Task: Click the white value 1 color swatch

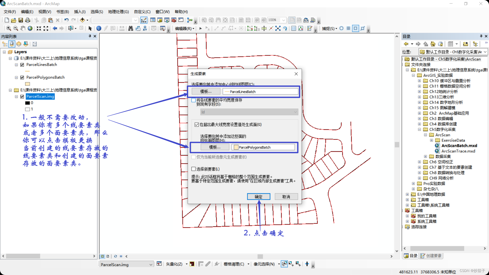Action: pos(28,109)
